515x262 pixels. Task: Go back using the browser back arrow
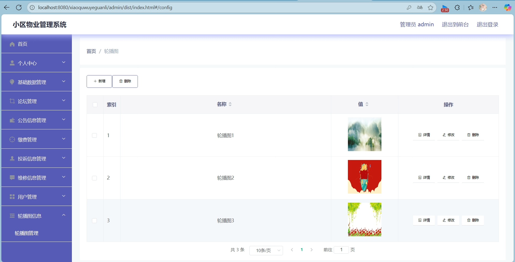coord(7,8)
